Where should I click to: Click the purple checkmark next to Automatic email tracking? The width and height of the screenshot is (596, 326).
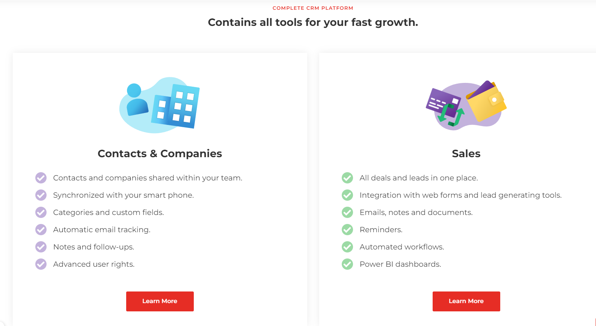(41, 230)
